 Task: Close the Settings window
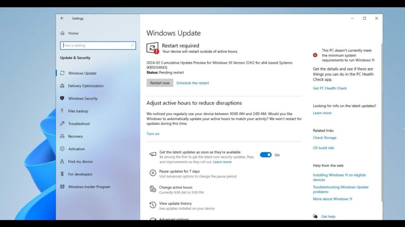tap(377, 18)
